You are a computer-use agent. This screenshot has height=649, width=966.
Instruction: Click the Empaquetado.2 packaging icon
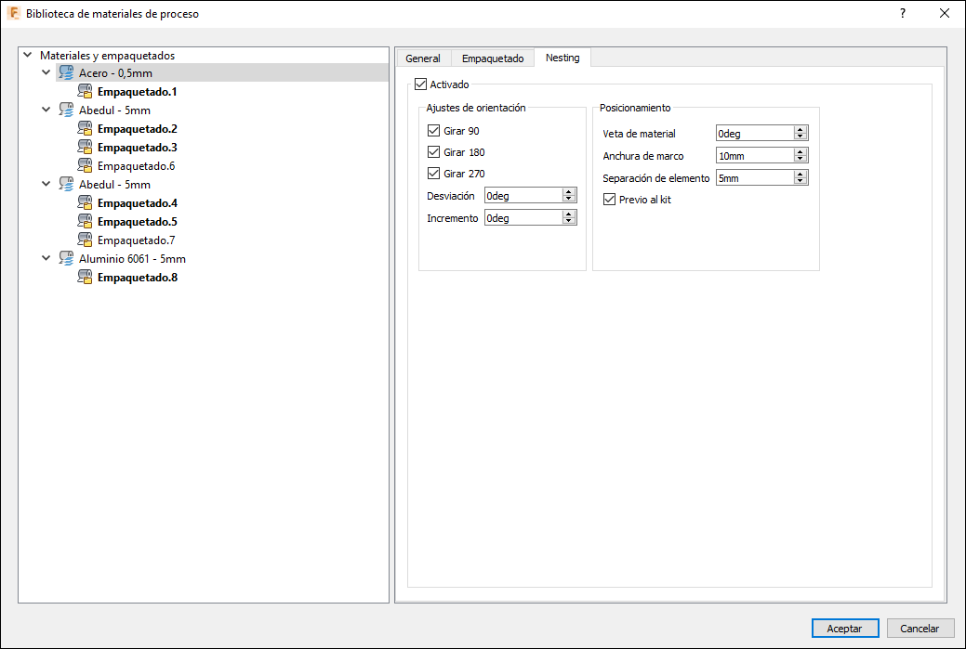(x=85, y=128)
